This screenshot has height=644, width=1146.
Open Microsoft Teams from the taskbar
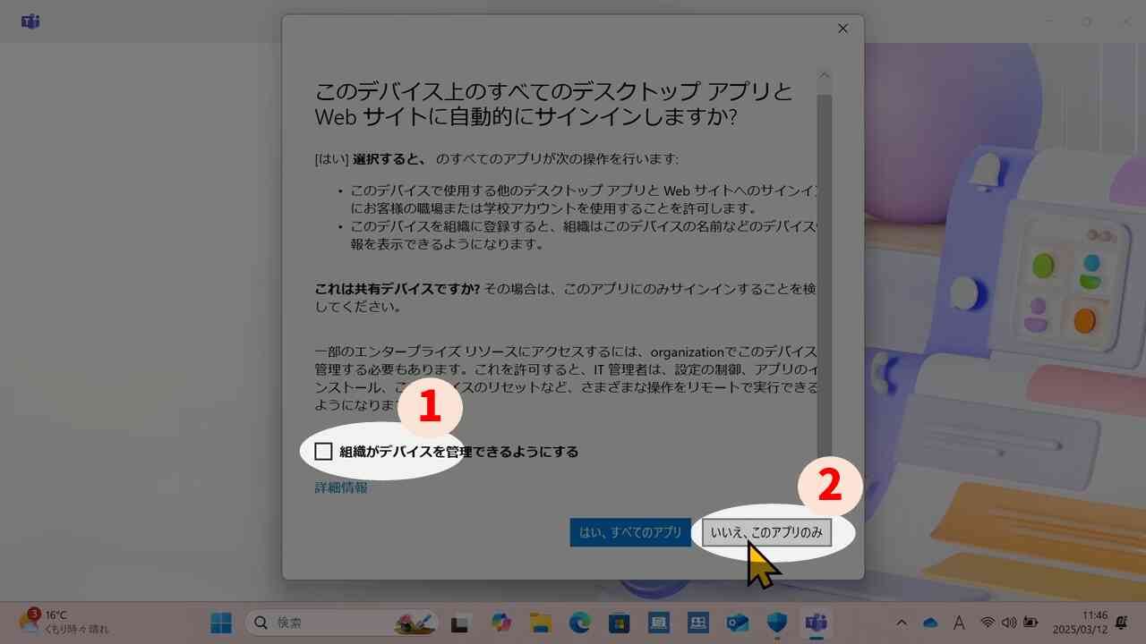click(x=815, y=623)
